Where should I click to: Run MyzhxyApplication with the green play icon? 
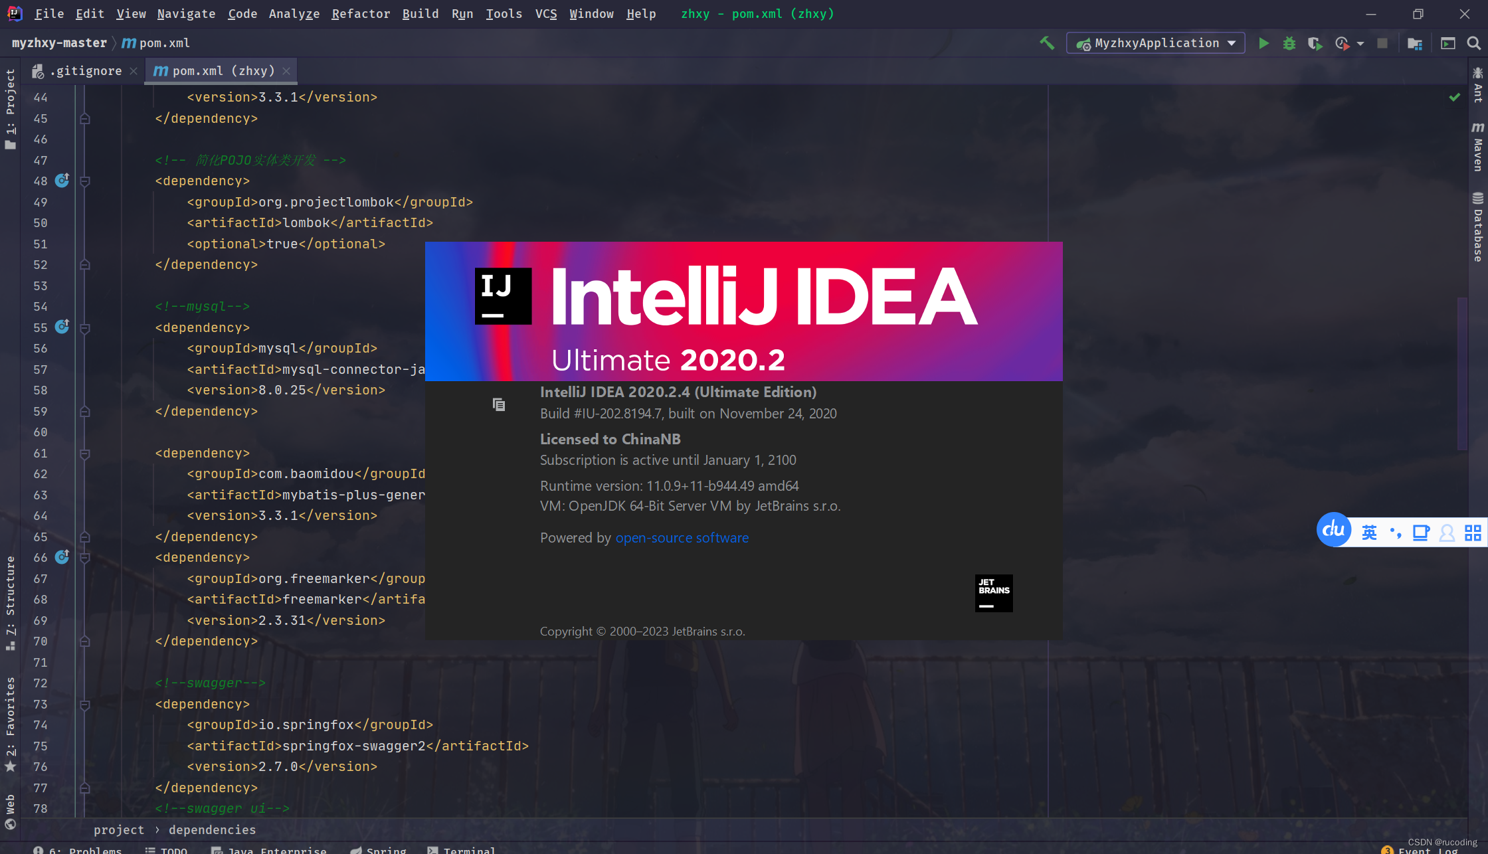1263,43
